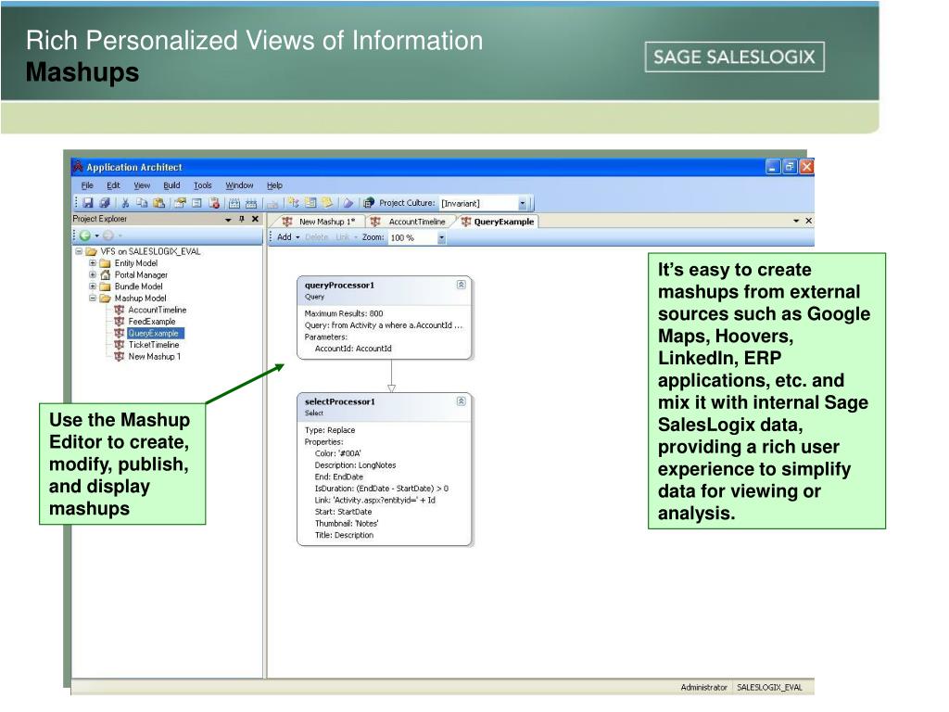The width and height of the screenshot is (949, 712).
Task: Click the selectProcessor1 node title
Action: (339, 401)
